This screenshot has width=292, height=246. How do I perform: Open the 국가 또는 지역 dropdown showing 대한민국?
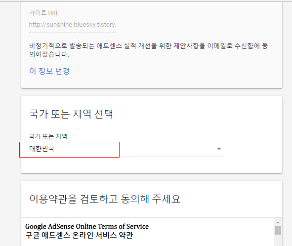(127, 149)
